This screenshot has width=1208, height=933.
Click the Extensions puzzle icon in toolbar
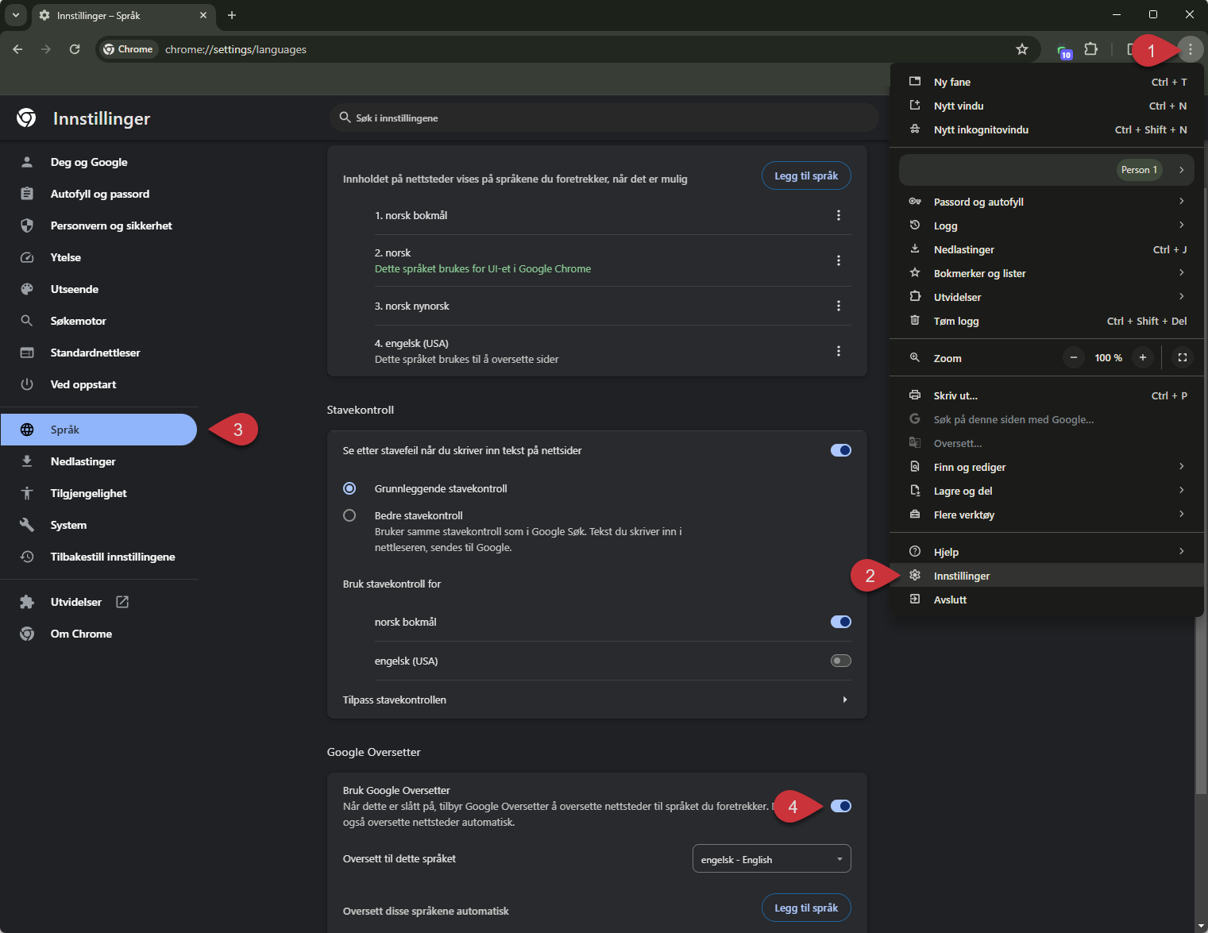[x=1091, y=49]
